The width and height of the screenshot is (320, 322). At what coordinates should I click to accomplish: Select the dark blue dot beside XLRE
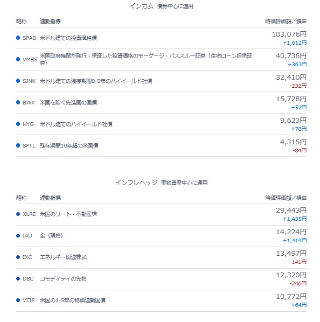18,214
